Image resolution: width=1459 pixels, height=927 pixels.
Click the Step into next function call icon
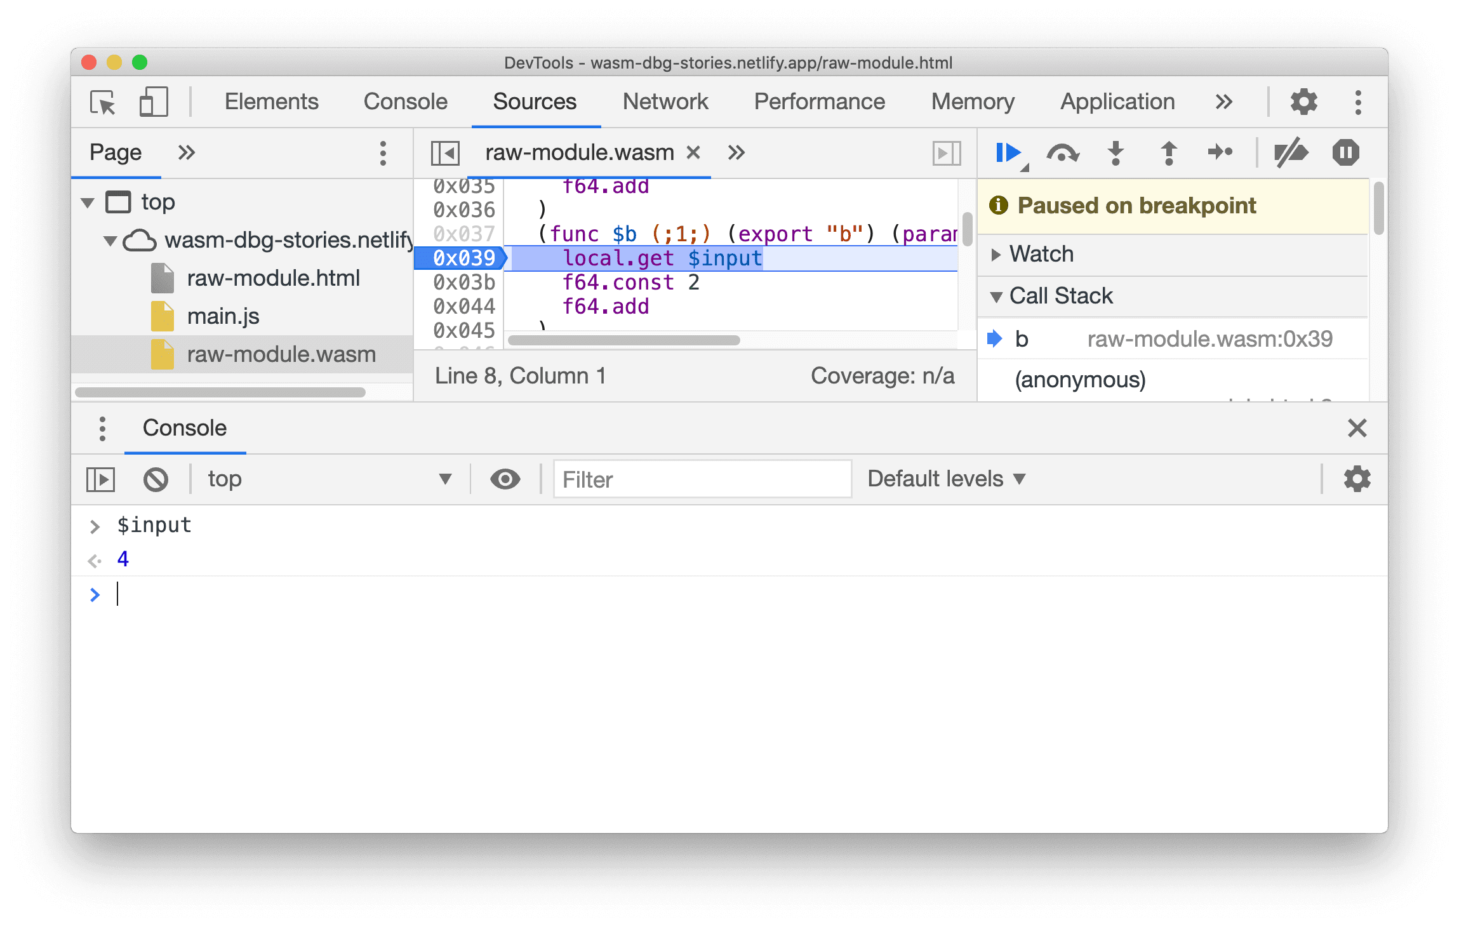(x=1117, y=157)
